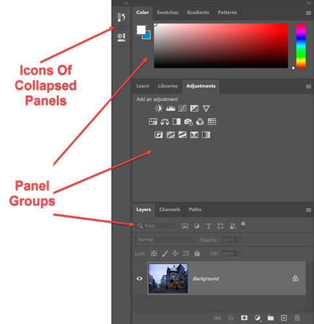Image resolution: width=314 pixels, height=324 pixels.
Task: Switch to the Learn tab
Action: tap(143, 86)
